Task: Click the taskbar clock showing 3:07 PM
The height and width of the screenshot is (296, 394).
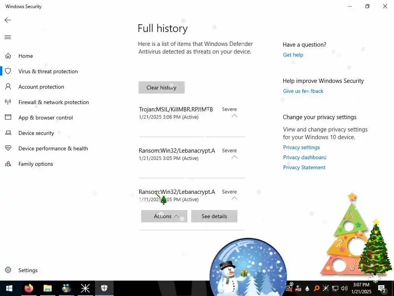Action: (x=361, y=288)
